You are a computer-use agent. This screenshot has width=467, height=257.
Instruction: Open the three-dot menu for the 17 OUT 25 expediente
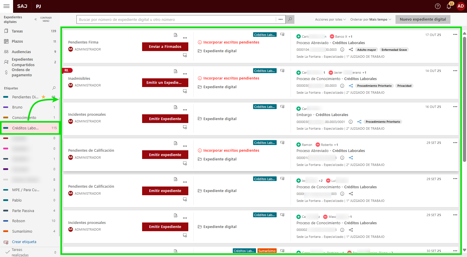coord(455,35)
